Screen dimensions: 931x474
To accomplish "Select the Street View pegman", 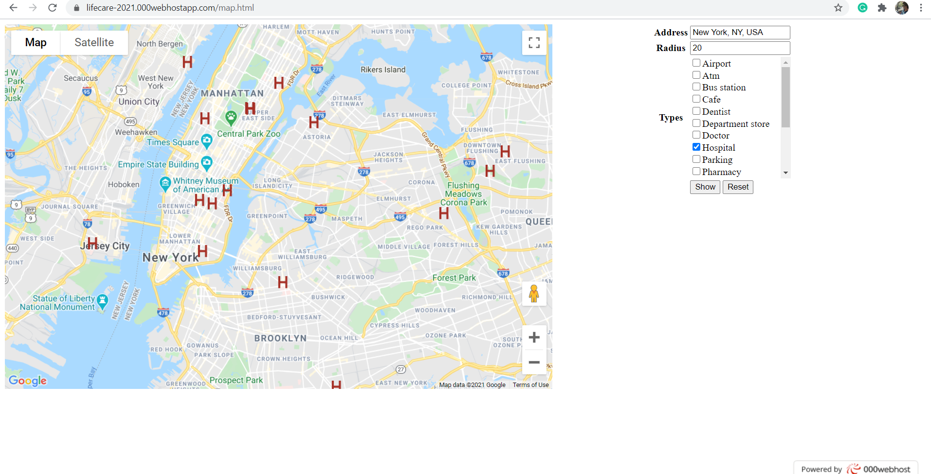I will click(534, 294).
